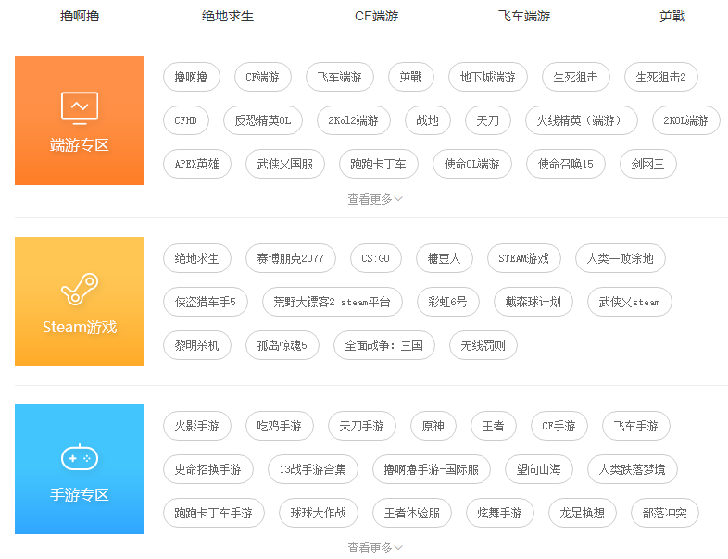Select the 王者 tag

pyautogui.click(x=494, y=426)
